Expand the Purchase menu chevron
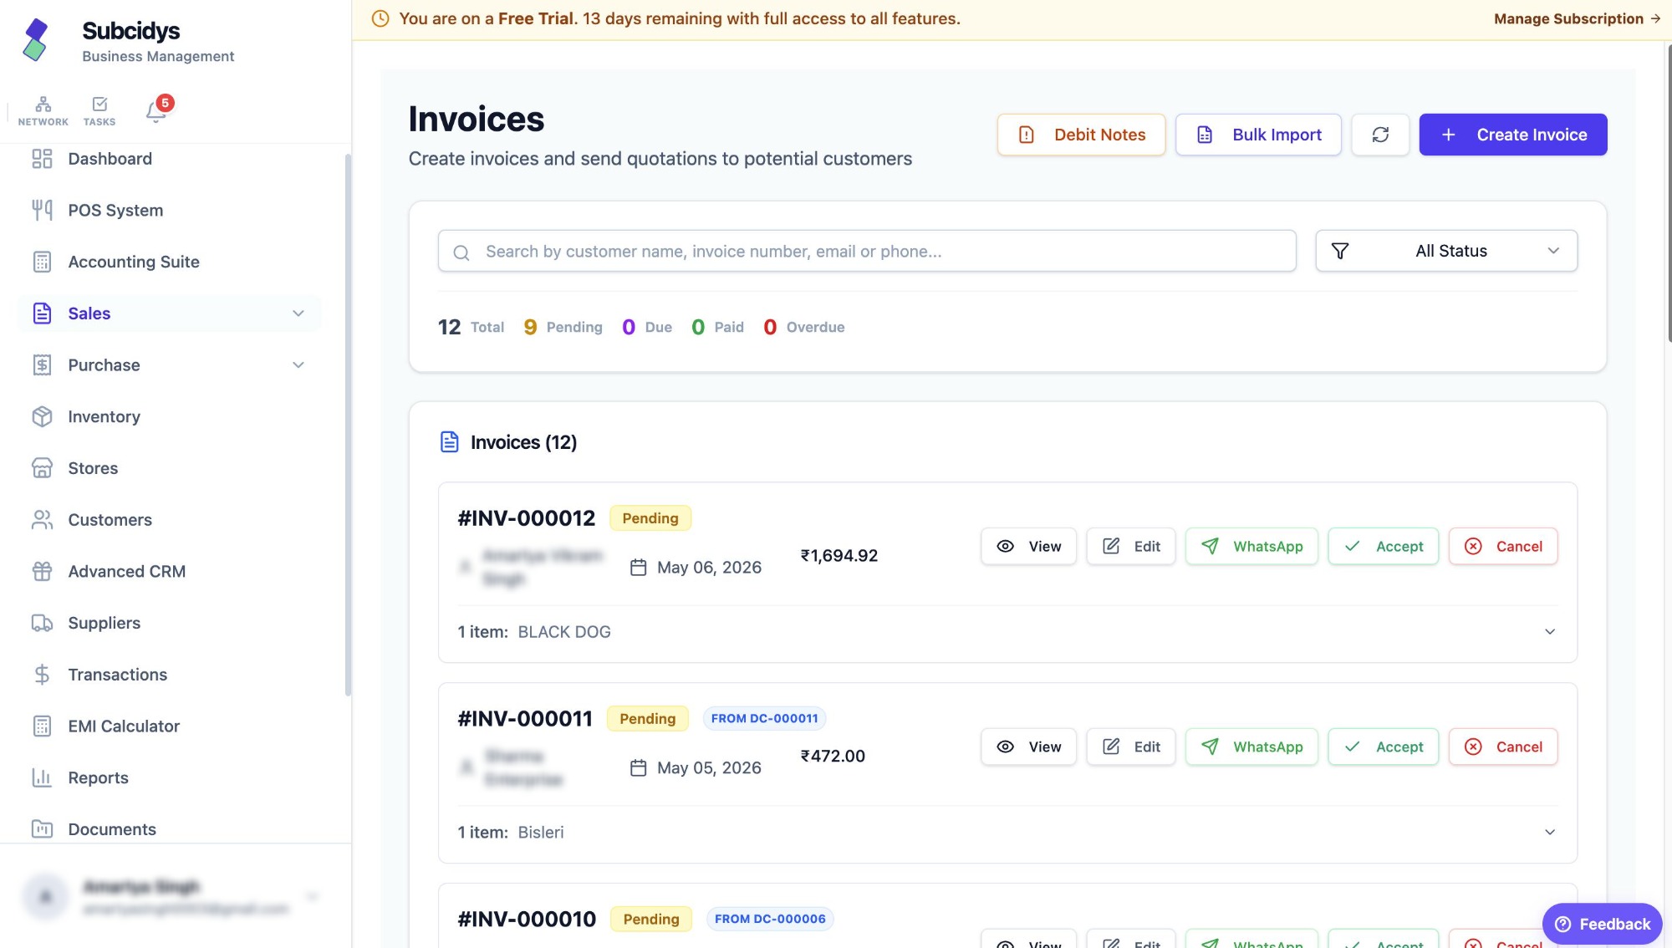This screenshot has height=948, width=1672. [298, 365]
